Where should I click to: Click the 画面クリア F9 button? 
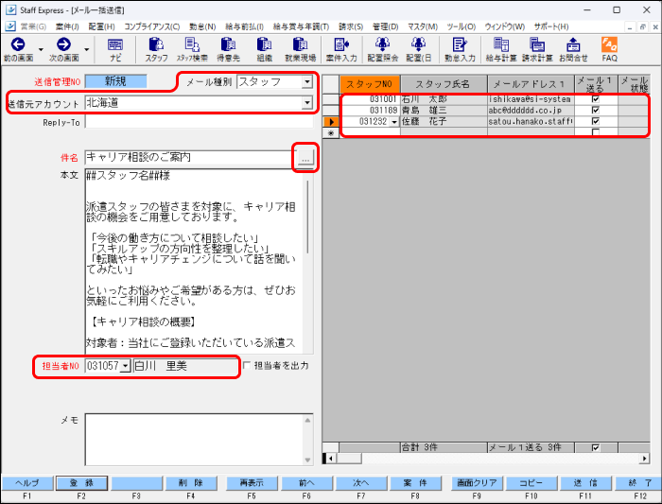click(477, 483)
